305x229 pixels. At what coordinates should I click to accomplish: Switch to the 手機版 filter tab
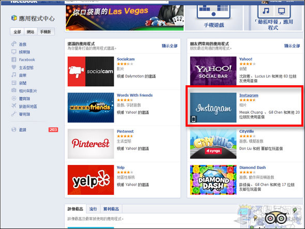point(45,32)
